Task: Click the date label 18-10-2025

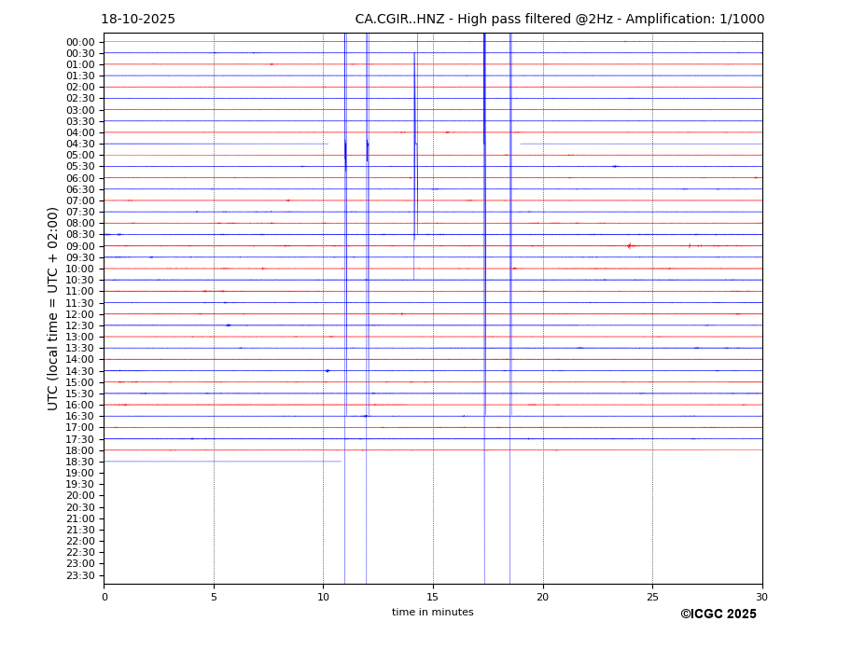Action: click(x=138, y=20)
